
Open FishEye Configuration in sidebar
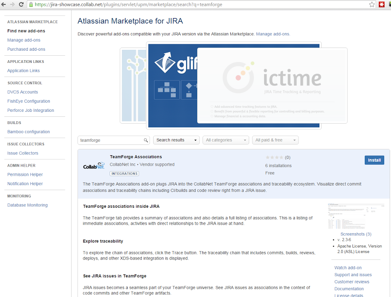tap(29, 101)
